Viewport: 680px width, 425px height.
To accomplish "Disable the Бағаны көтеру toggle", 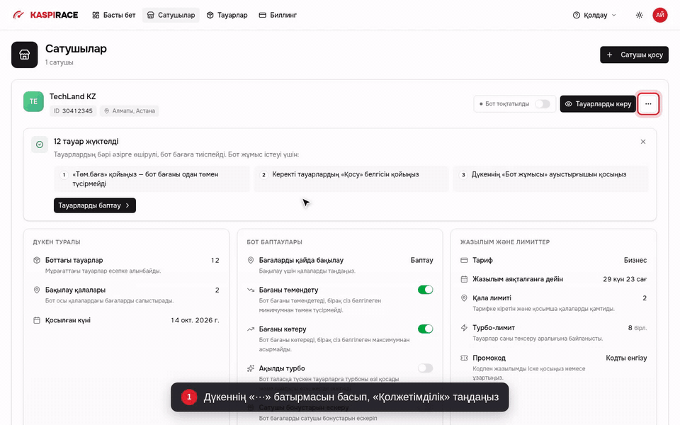I will pyautogui.click(x=426, y=329).
